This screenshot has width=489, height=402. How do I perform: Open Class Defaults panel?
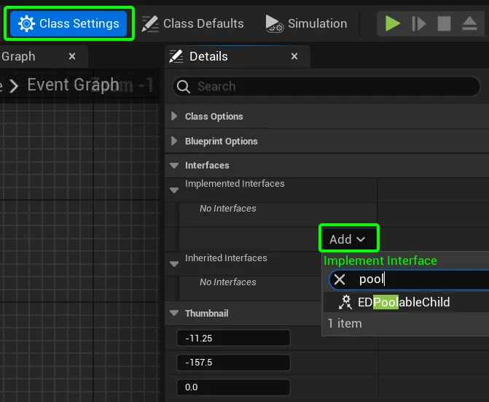[x=193, y=23]
